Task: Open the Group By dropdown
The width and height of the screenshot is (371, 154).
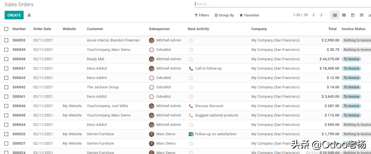Action: (x=224, y=15)
